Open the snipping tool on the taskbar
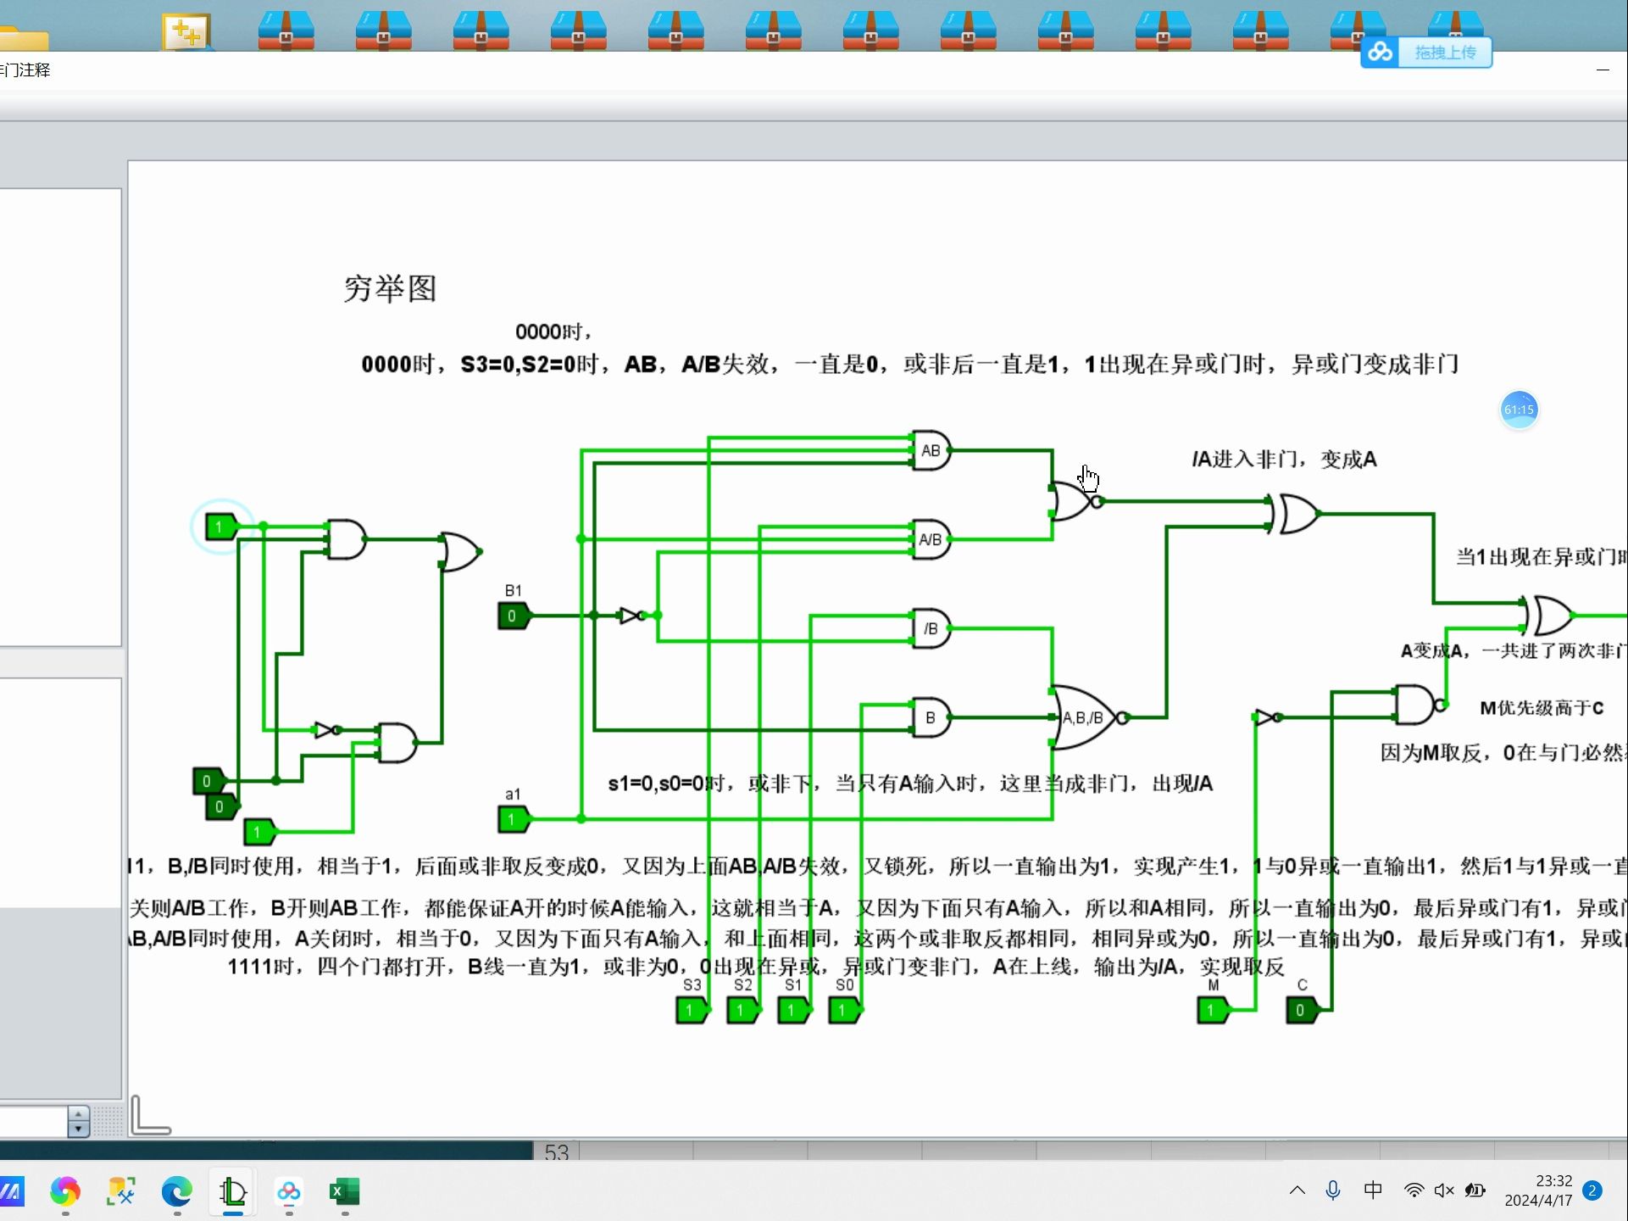The width and height of the screenshot is (1628, 1221). 120,1192
